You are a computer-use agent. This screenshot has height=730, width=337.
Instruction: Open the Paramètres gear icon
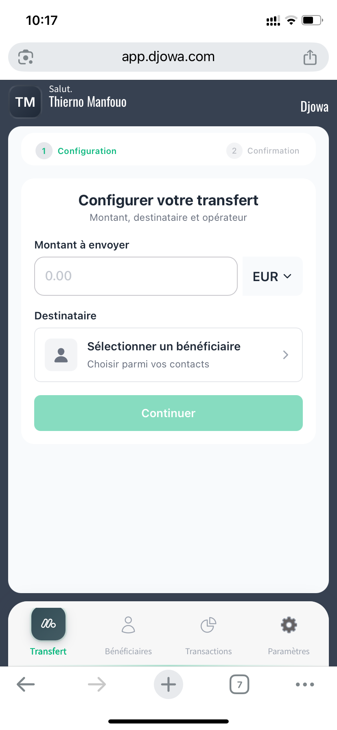coord(289,625)
